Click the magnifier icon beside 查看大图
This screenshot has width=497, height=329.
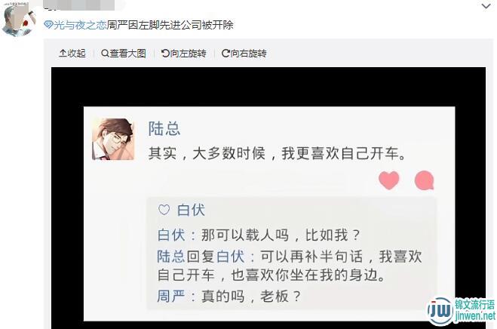105,54
